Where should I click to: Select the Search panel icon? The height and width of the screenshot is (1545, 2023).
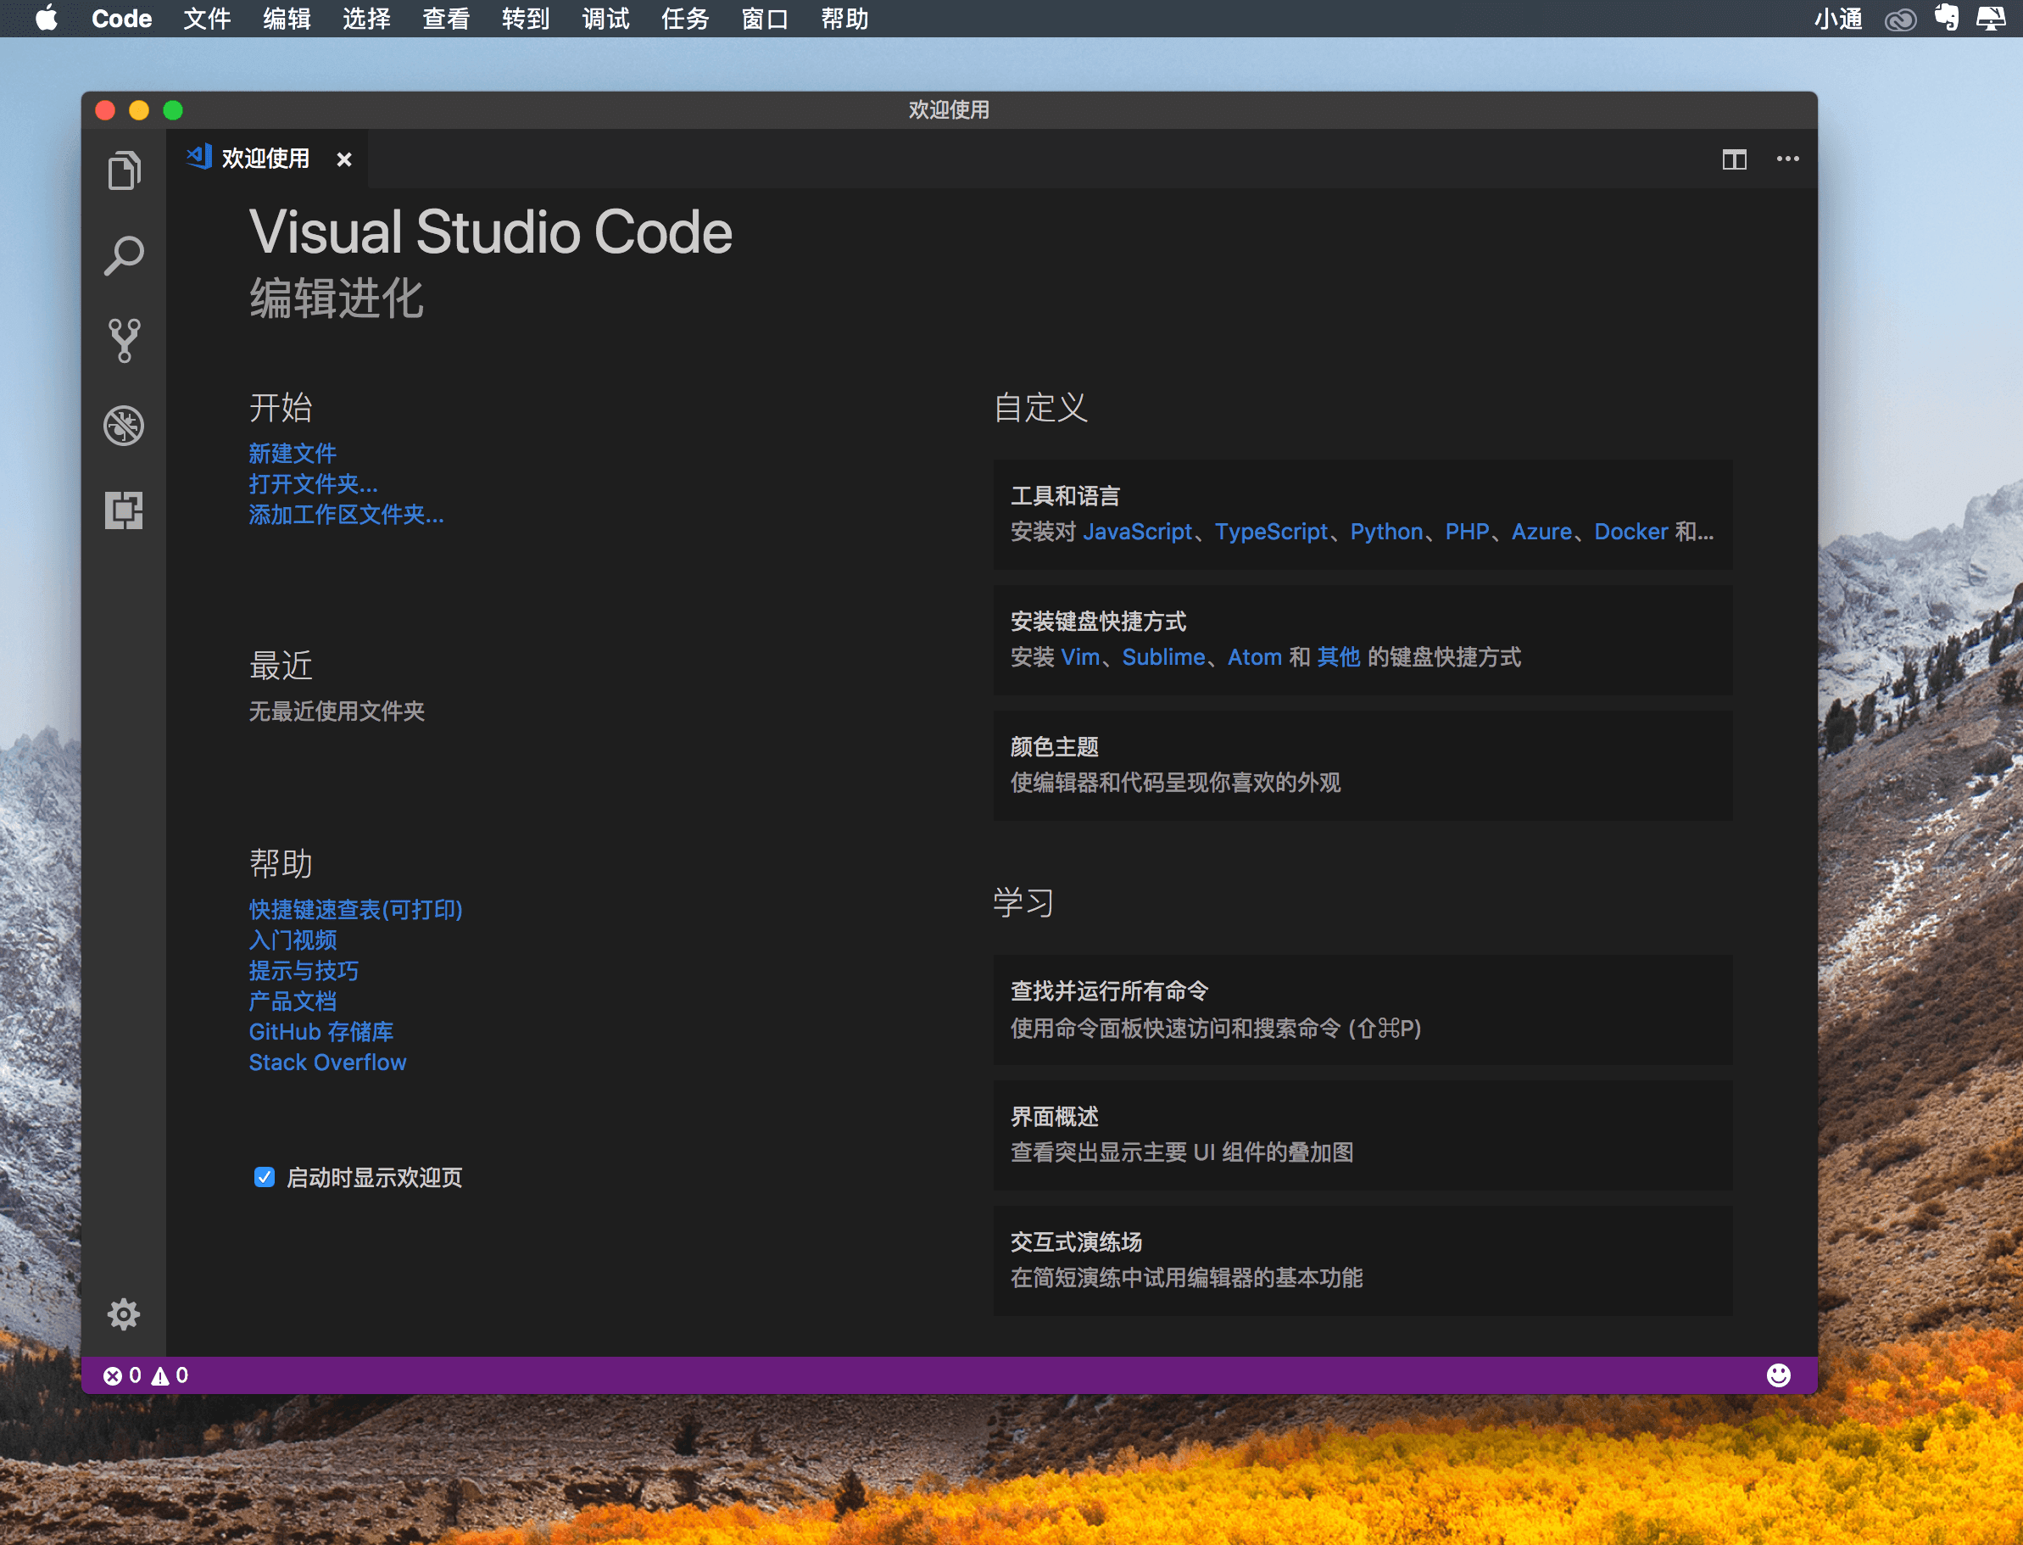tap(128, 254)
